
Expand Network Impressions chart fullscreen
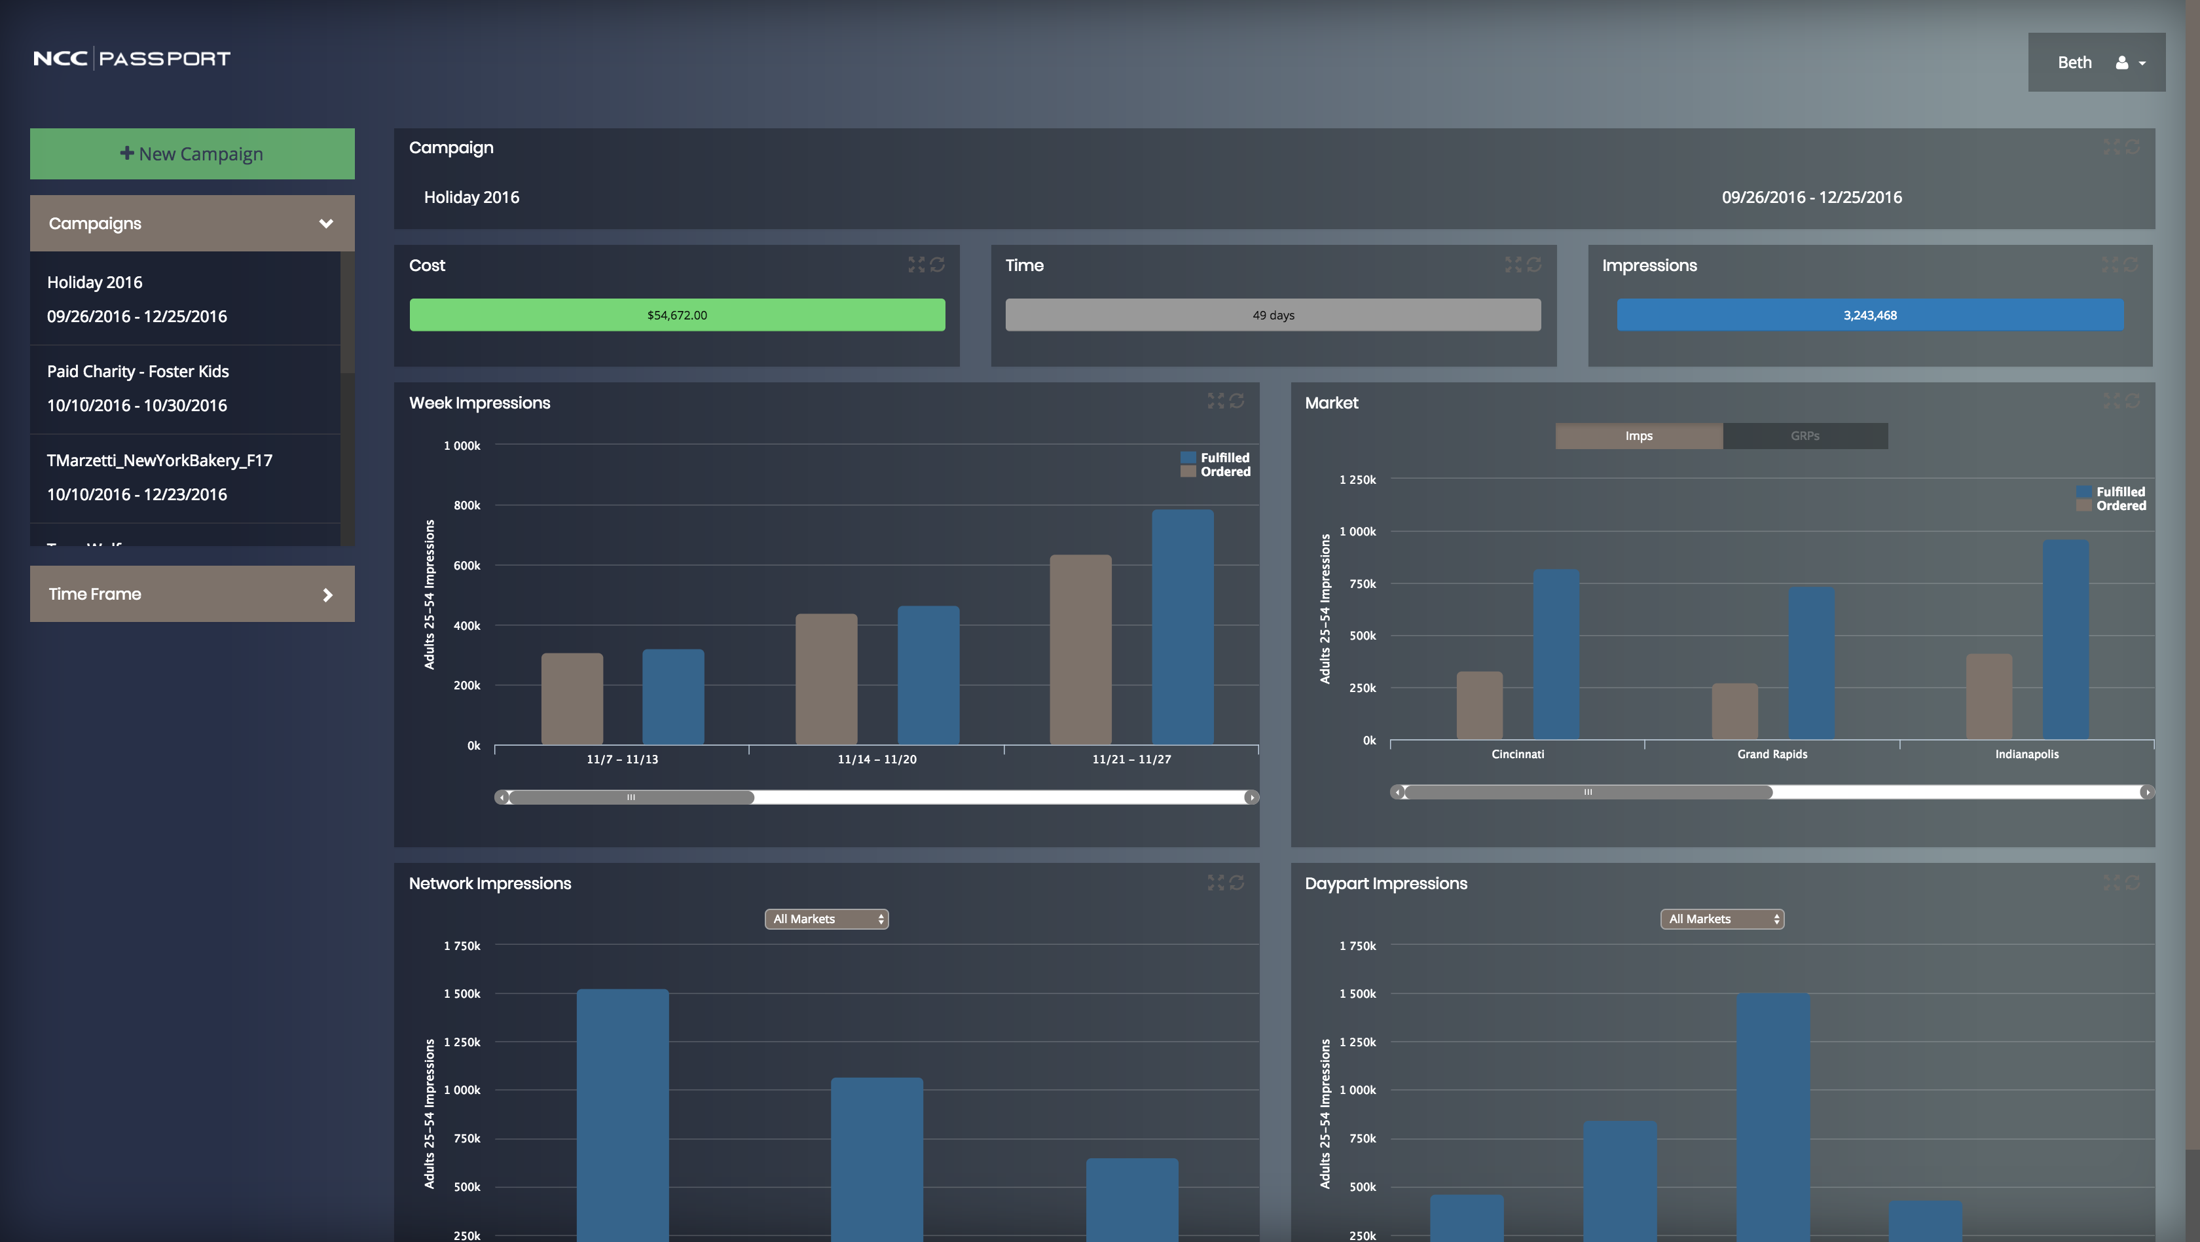point(1215,883)
